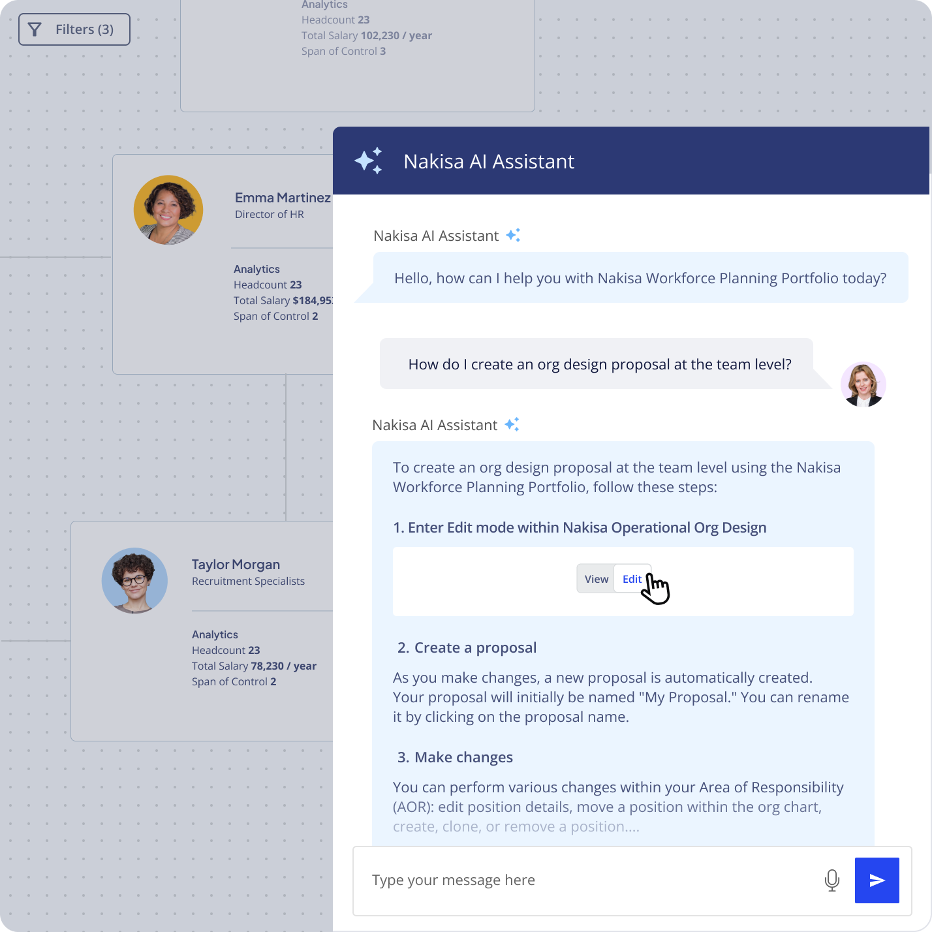The width and height of the screenshot is (932, 932).
Task: Click the message input field
Action: 632,881
